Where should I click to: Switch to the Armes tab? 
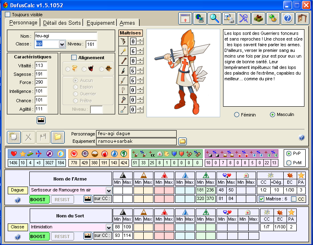[127, 23]
